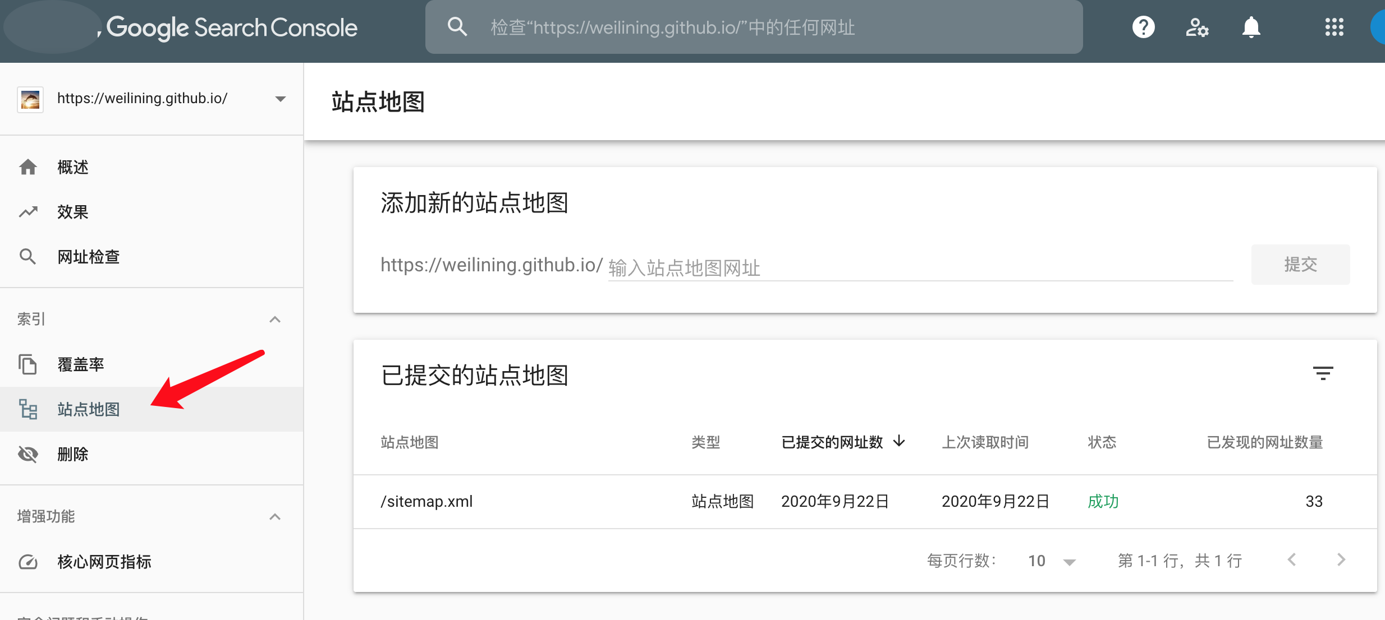Click the sitemap URL input field
This screenshot has height=620, width=1385.
[920, 268]
